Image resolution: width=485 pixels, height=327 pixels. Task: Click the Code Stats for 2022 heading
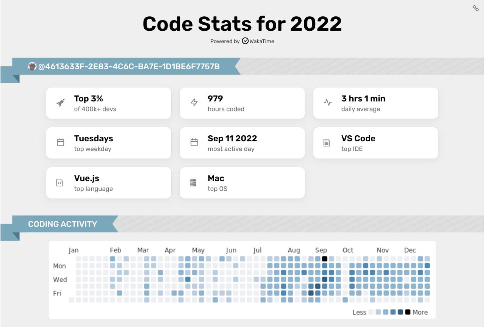pyautogui.click(x=242, y=23)
